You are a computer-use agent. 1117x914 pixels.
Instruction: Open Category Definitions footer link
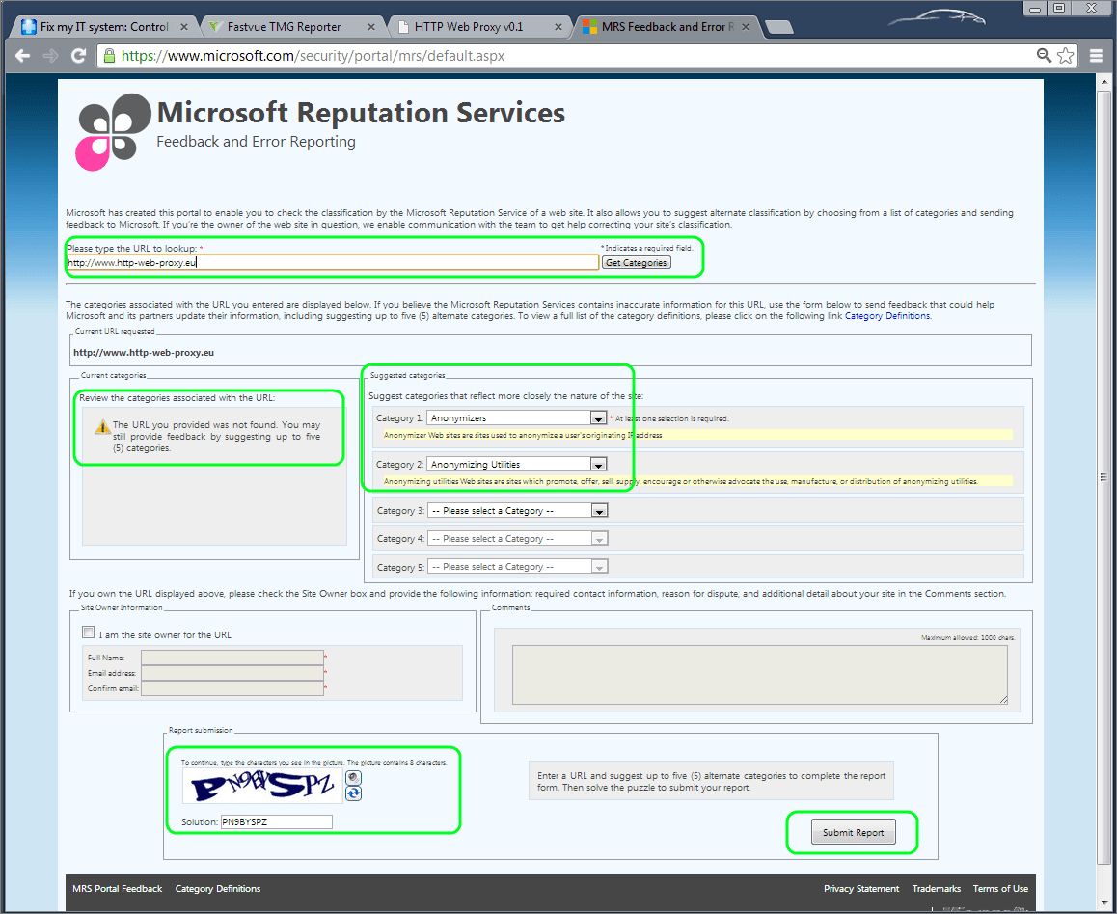tap(218, 888)
